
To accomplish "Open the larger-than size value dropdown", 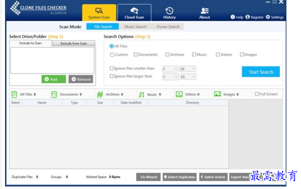I will [x=170, y=77].
